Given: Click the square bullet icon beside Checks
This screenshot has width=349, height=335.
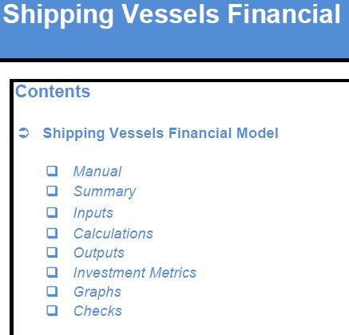Looking at the screenshot, I should 52,310.
